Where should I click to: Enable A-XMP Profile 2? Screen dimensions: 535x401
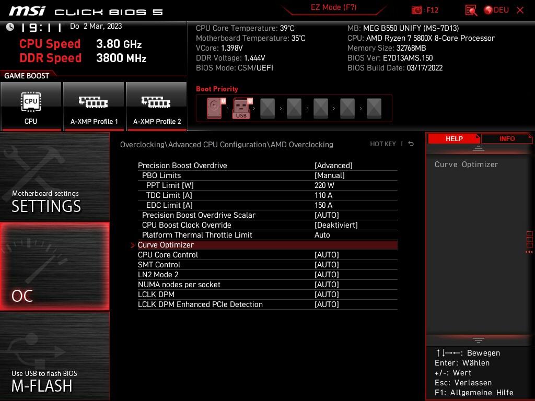[157, 106]
